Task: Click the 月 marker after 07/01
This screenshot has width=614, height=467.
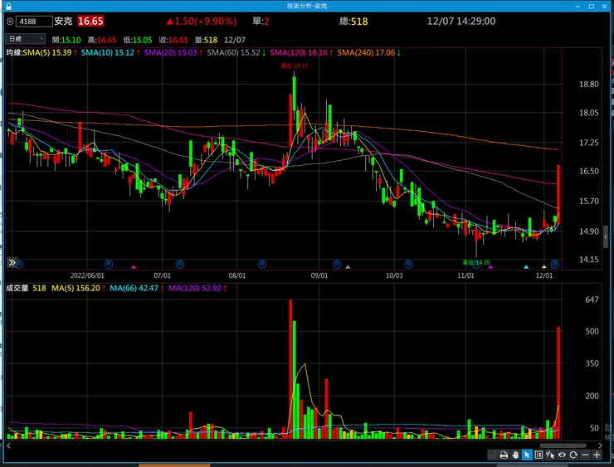Action: click(180, 265)
